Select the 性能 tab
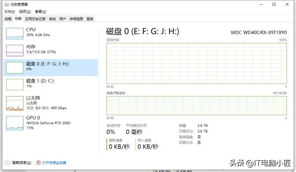The height and width of the screenshot is (172, 296). pos(18,18)
